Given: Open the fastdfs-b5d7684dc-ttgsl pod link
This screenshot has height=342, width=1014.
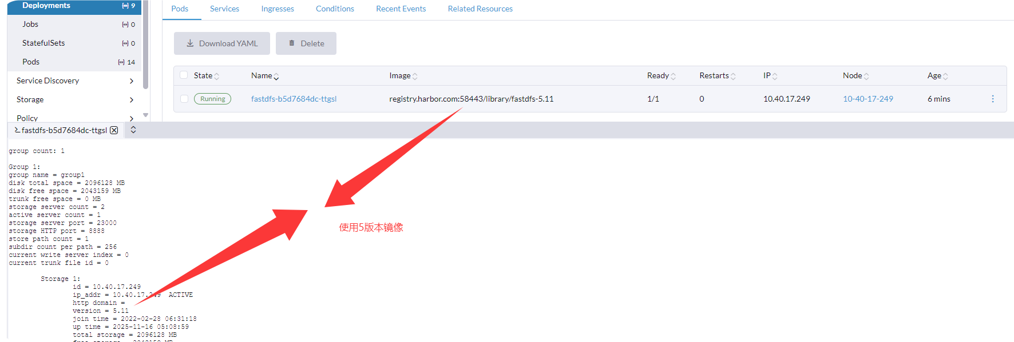Looking at the screenshot, I should pos(294,99).
